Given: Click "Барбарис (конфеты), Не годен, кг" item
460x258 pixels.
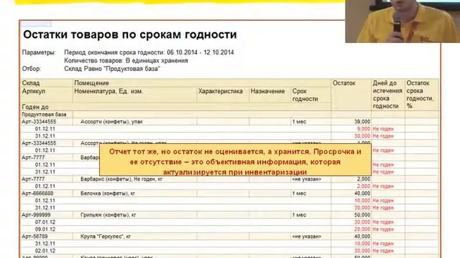Looking at the screenshot, I should [x=121, y=179].
